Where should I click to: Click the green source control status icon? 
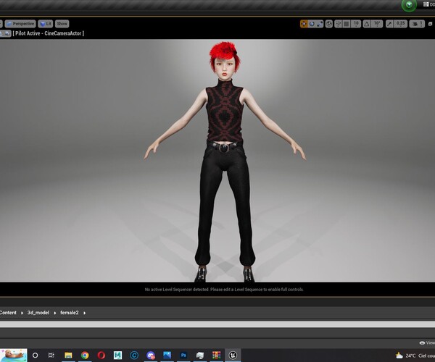coord(409,5)
